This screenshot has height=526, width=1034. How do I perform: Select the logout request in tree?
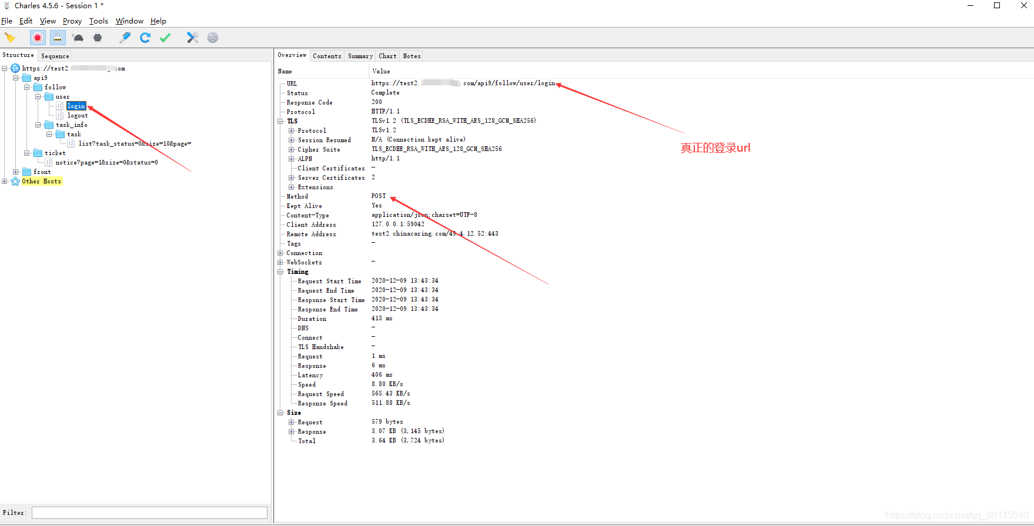click(78, 116)
